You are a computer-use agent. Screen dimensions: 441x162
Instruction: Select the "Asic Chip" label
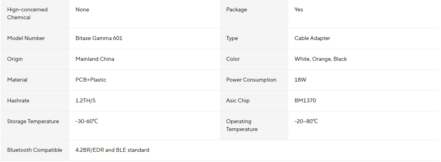pos(238,101)
